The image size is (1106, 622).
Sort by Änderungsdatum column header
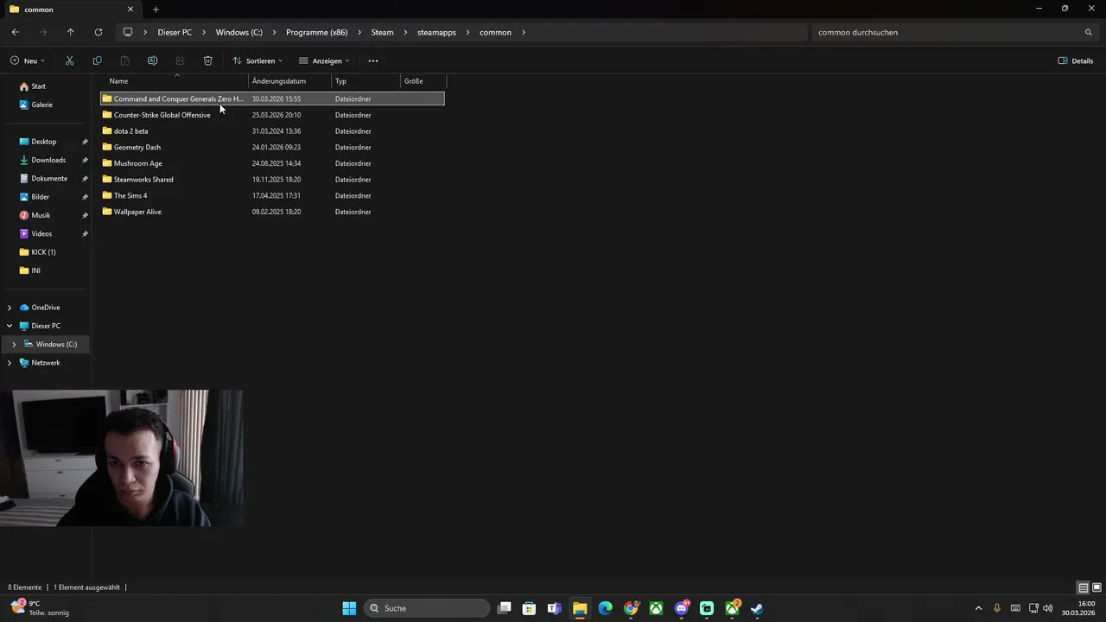(x=279, y=81)
